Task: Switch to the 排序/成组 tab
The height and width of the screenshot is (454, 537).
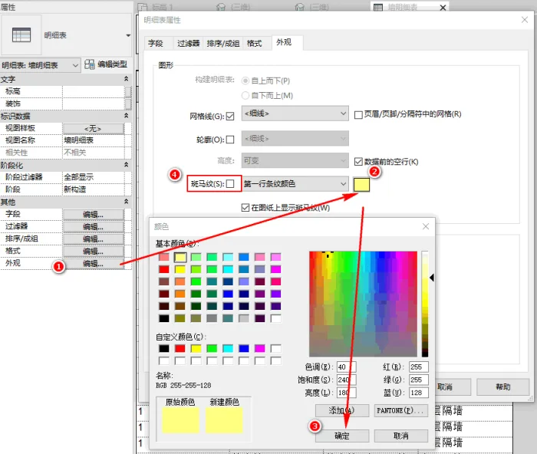Action: pos(223,44)
